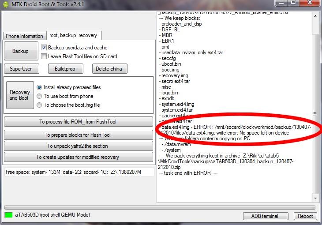Click To create updates for modified recovery

[78, 157]
